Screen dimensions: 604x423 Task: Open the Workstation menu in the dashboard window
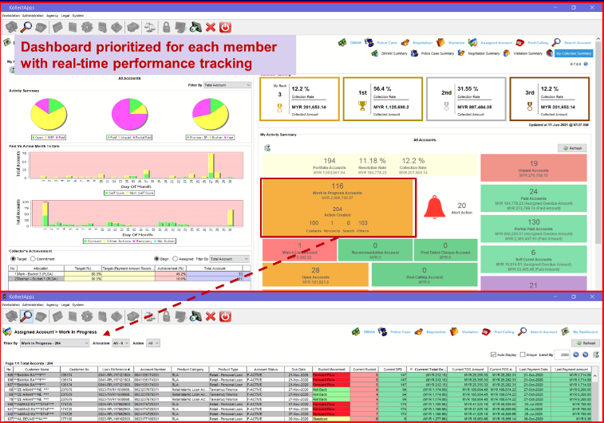click(x=11, y=16)
